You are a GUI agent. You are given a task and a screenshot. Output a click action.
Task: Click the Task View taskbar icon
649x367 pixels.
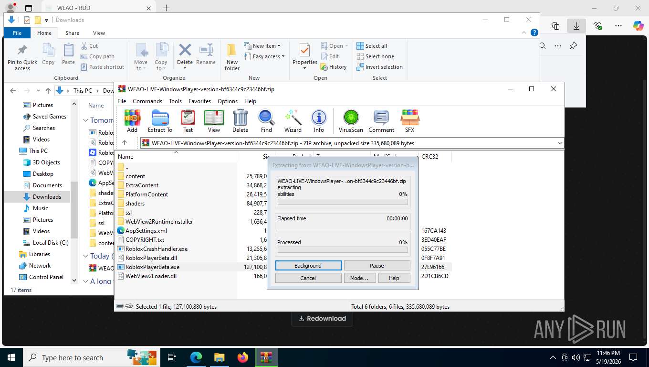coord(172,357)
